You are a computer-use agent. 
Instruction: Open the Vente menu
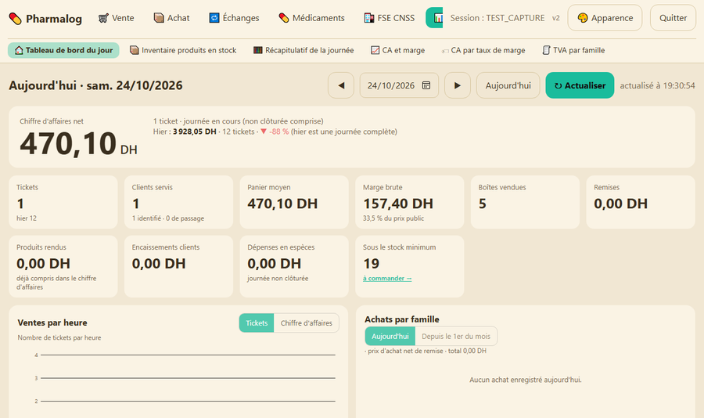tap(117, 18)
